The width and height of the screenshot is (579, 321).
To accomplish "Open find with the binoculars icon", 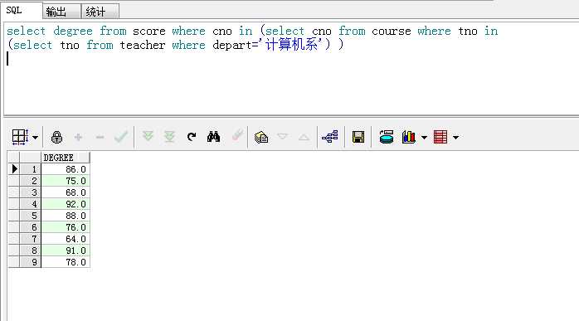I will point(213,137).
